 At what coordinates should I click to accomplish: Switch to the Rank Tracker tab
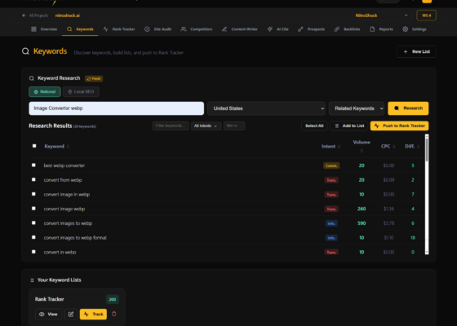(119, 29)
